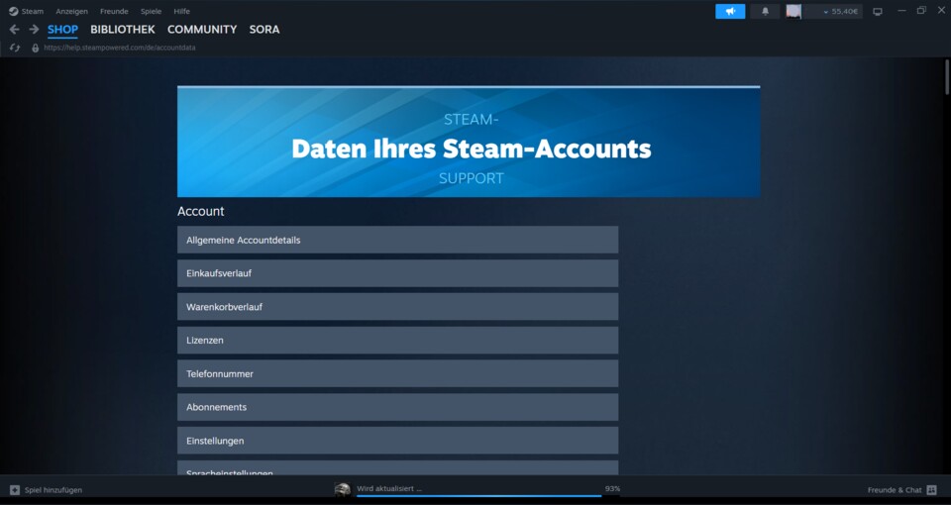Click the padlock icon beside the URL
Image resolution: width=951 pixels, height=505 pixels.
coord(36,48)
